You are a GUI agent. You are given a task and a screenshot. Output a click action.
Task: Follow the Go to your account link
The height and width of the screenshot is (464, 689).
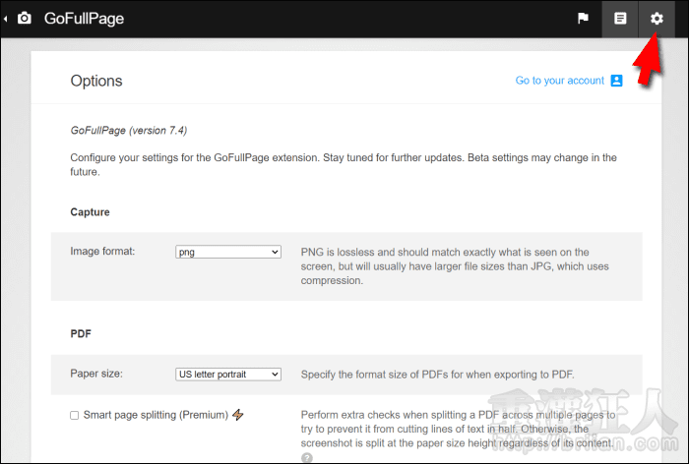[x=559, y=81]
